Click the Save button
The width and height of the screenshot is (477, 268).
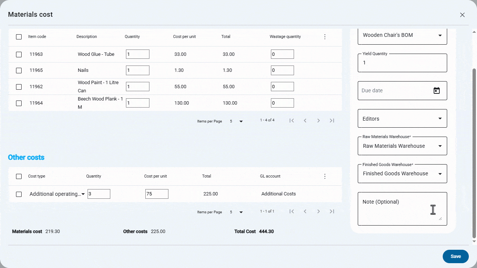click(455, 256)
